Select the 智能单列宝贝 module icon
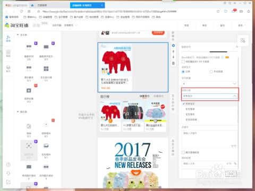255x191 pixels. click(x=46, y=47)
